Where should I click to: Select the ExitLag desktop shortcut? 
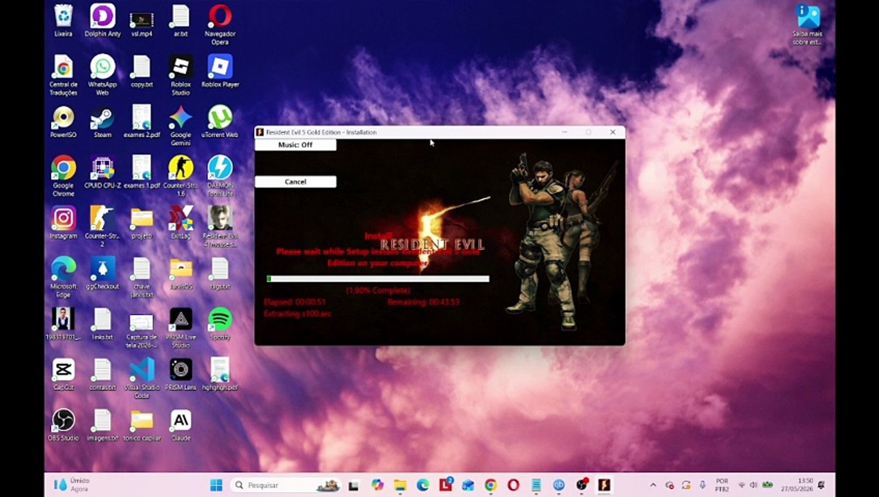point(180,222)
